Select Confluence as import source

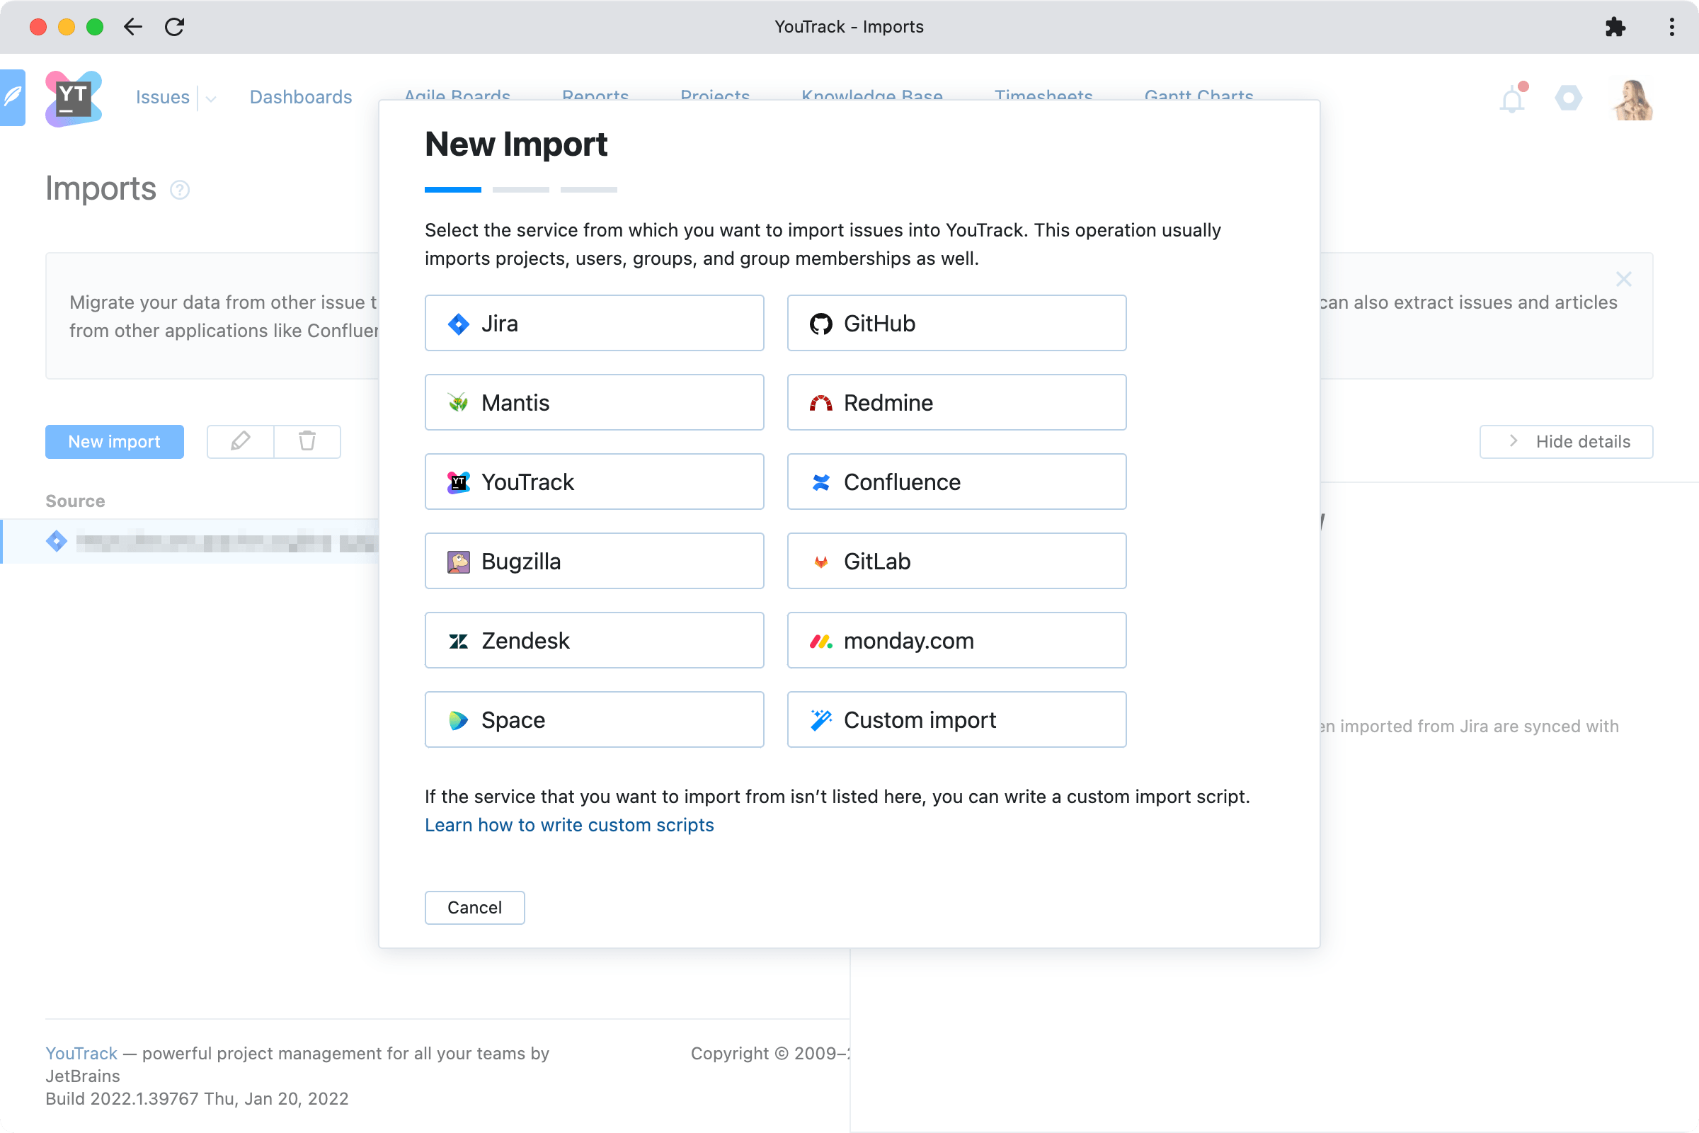pos(956,482)
